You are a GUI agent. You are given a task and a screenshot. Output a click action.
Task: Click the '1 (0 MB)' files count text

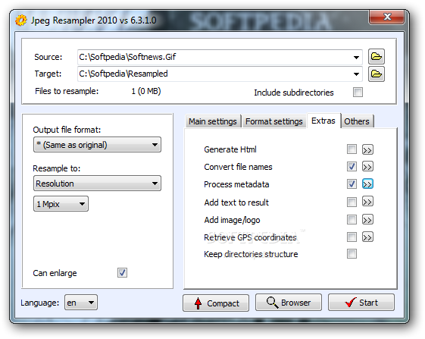(146, 91)
